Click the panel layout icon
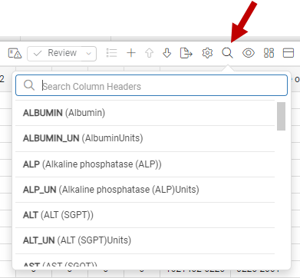 tap(288, 53)
